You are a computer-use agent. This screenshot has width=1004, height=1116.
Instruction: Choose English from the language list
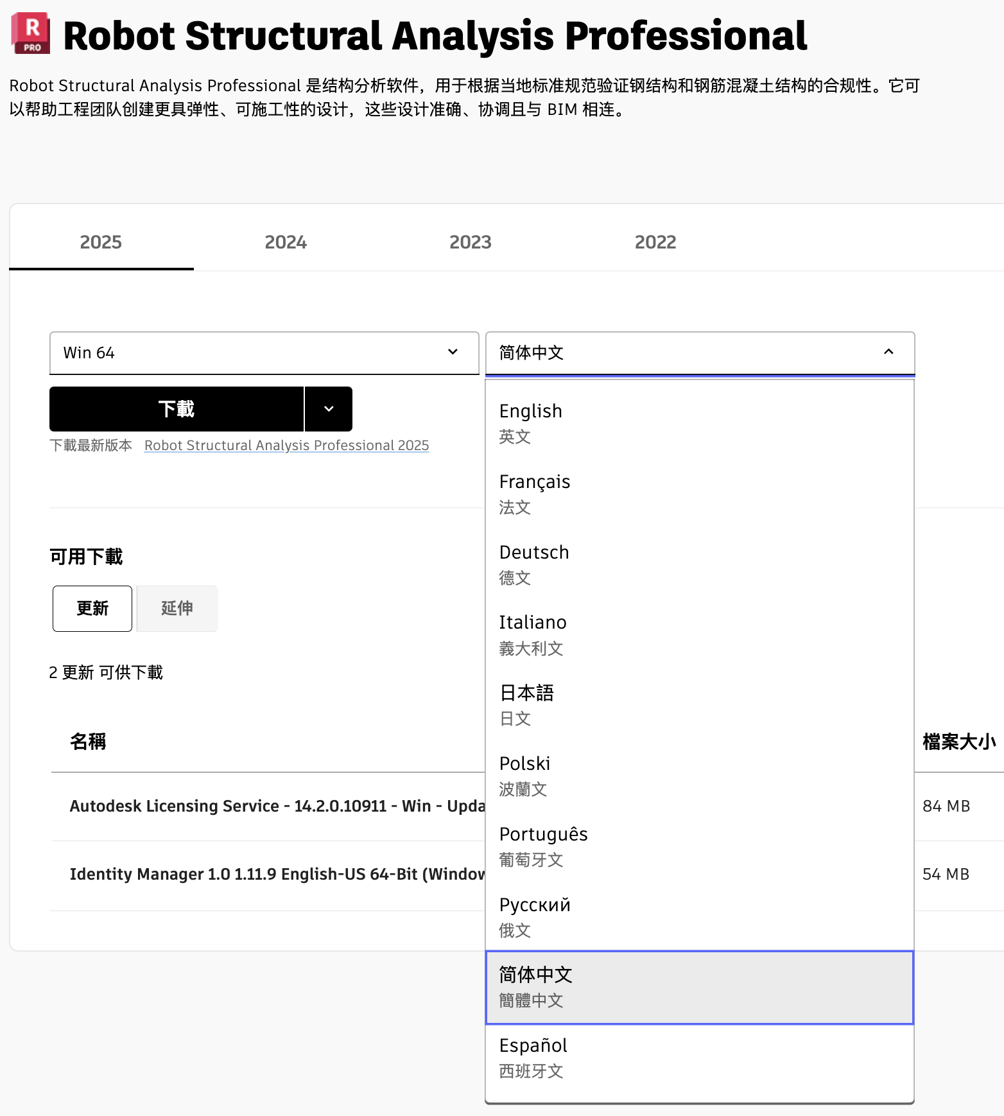(698, 423)
